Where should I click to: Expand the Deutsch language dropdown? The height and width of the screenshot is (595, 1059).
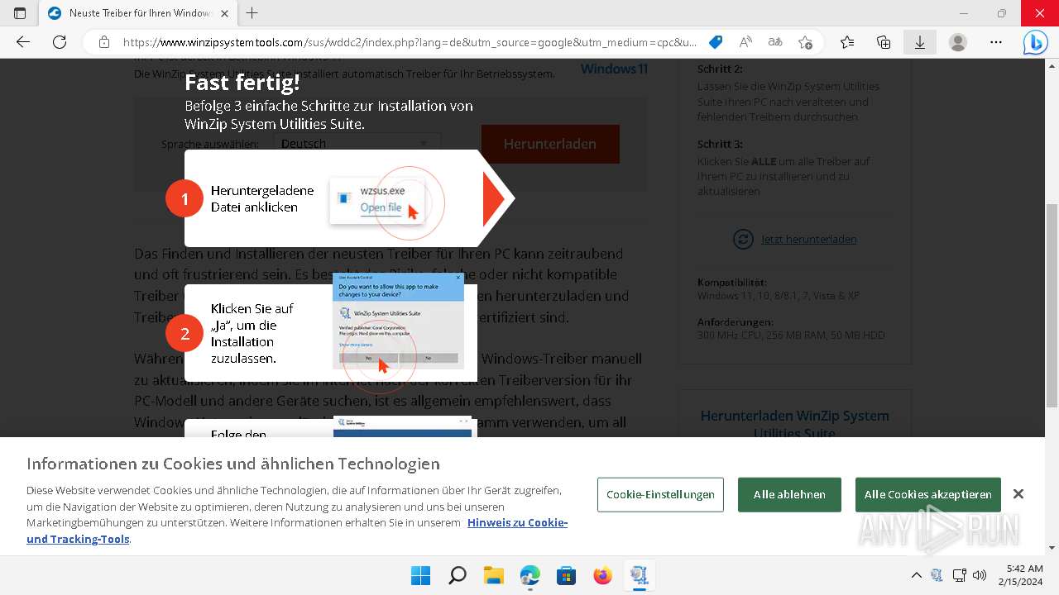[357, 144]
